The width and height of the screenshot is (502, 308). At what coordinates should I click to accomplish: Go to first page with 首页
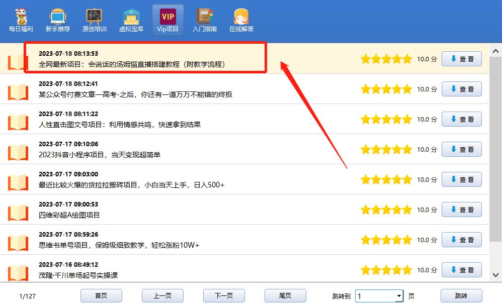click(101, 295)
